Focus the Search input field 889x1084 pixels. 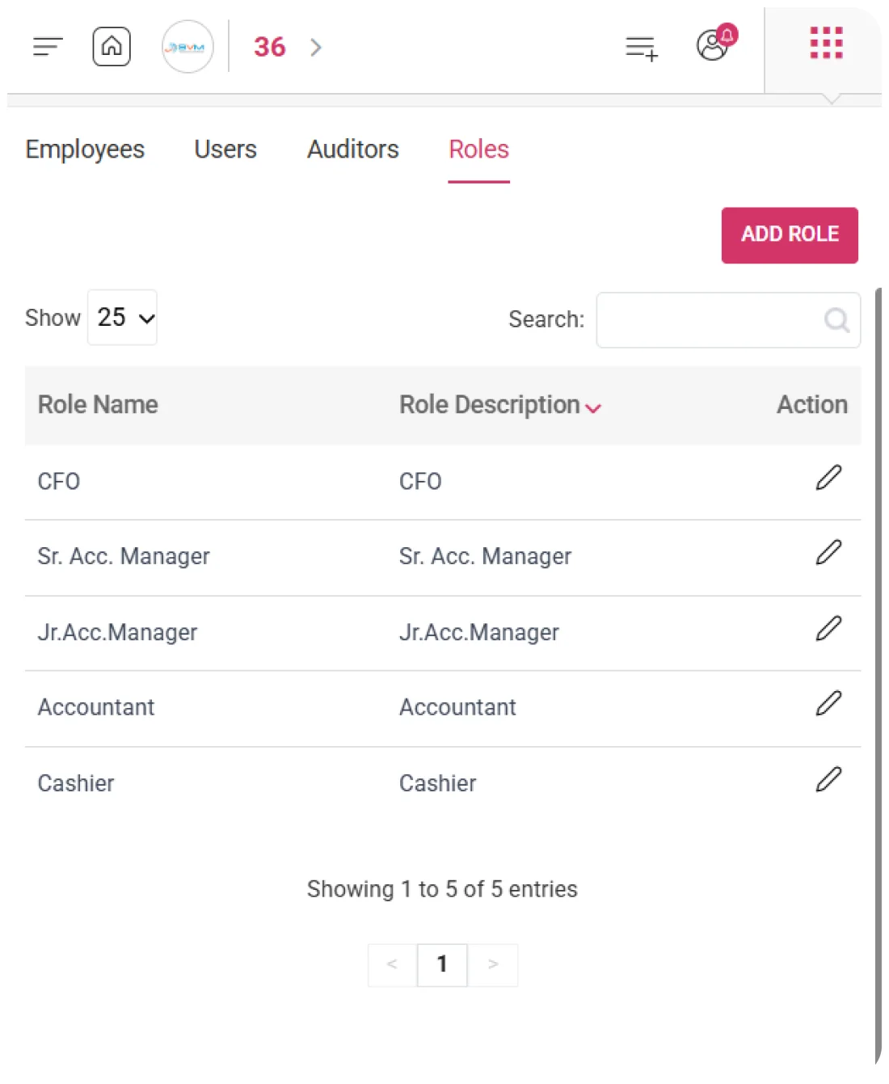pos(728,320)
